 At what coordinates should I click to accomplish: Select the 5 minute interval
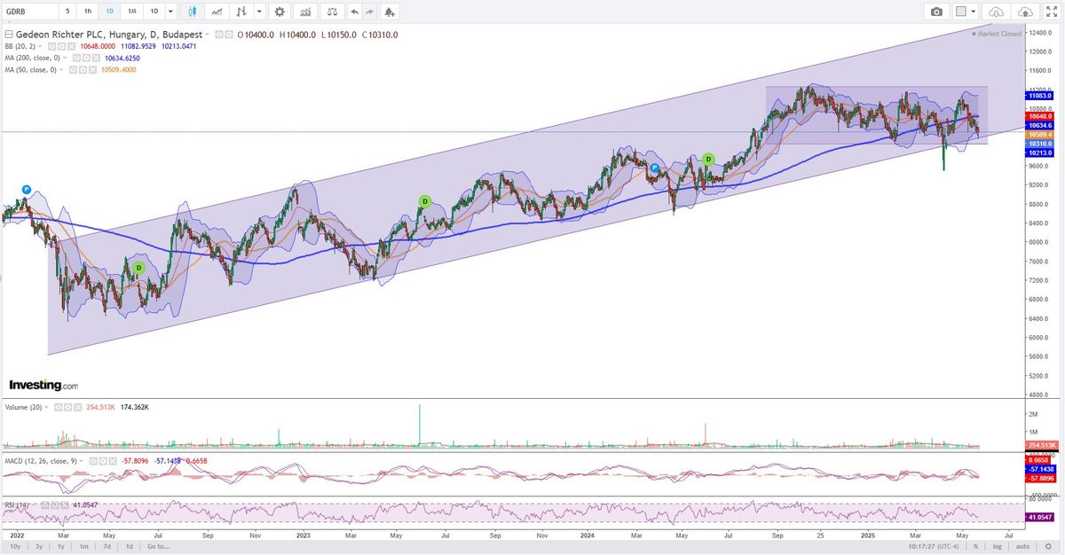pyautogui.click(x=67, y=12)
